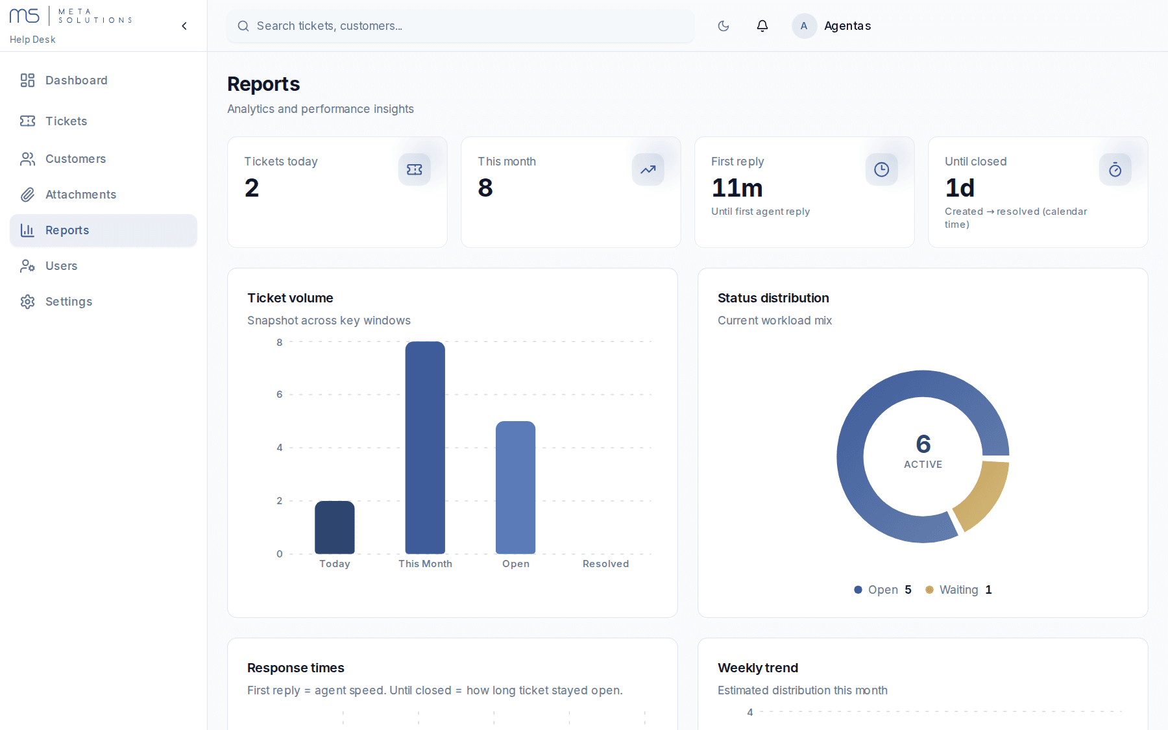
Task: Click the Tickets today card icon
Action: (x=415, y=169)
